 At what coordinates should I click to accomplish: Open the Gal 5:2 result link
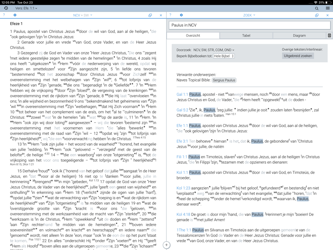[x=182, y=110]
